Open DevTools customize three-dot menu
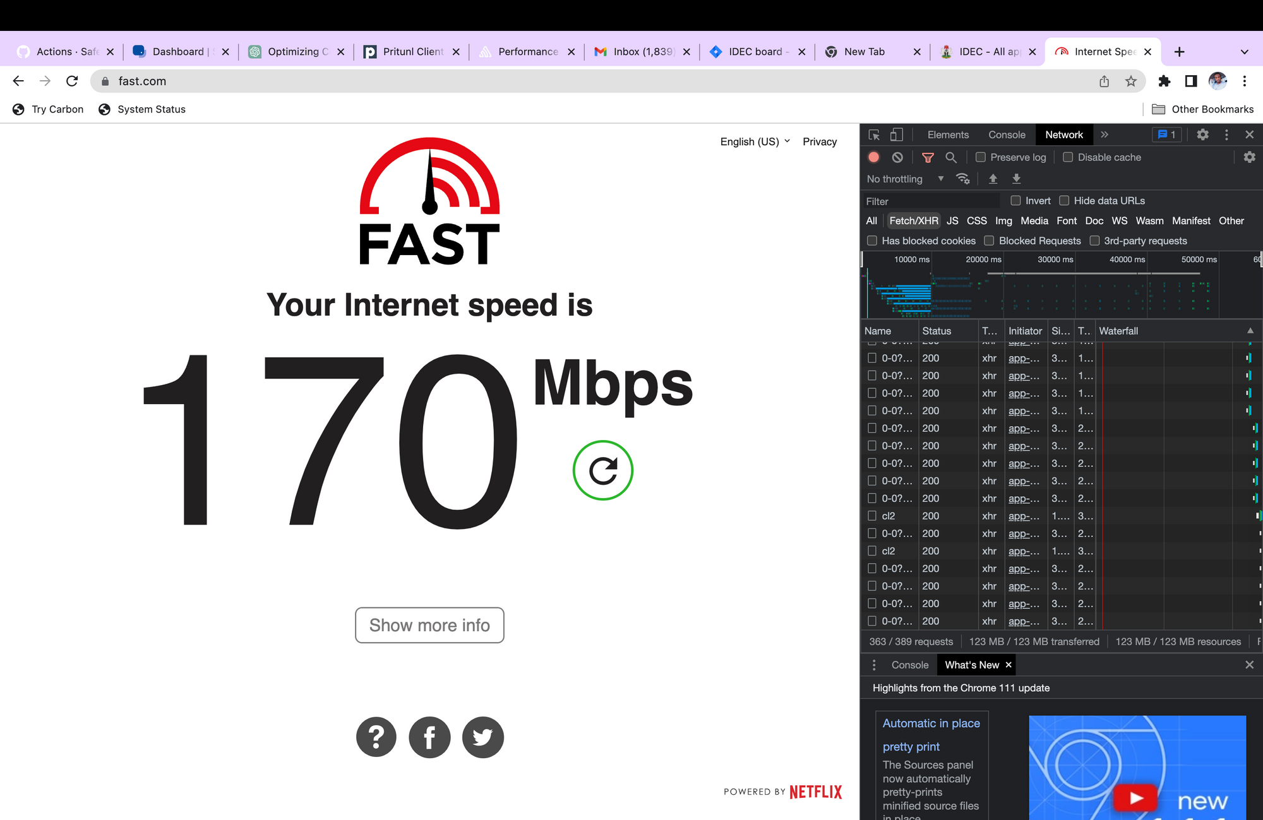 1226,134
